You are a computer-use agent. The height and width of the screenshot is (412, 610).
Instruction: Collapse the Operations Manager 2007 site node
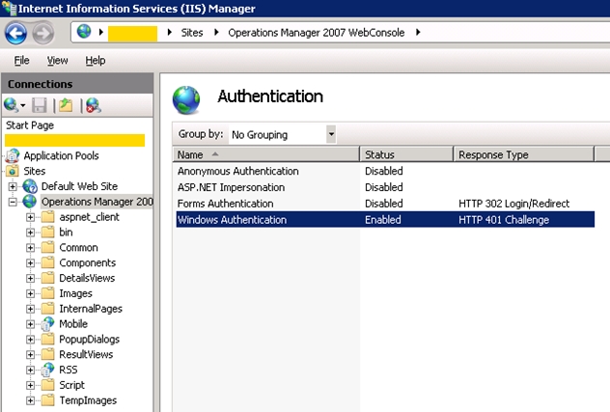point(13,202)
